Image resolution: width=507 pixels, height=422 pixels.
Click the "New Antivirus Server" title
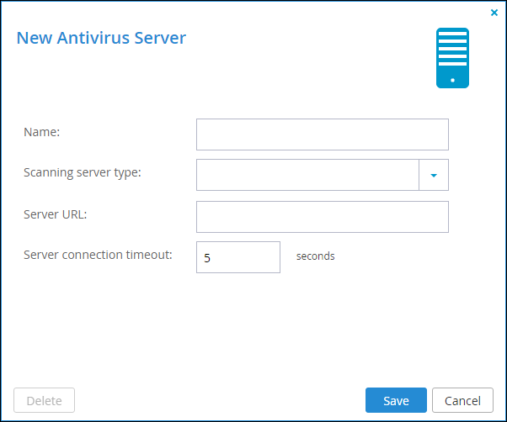101,38
